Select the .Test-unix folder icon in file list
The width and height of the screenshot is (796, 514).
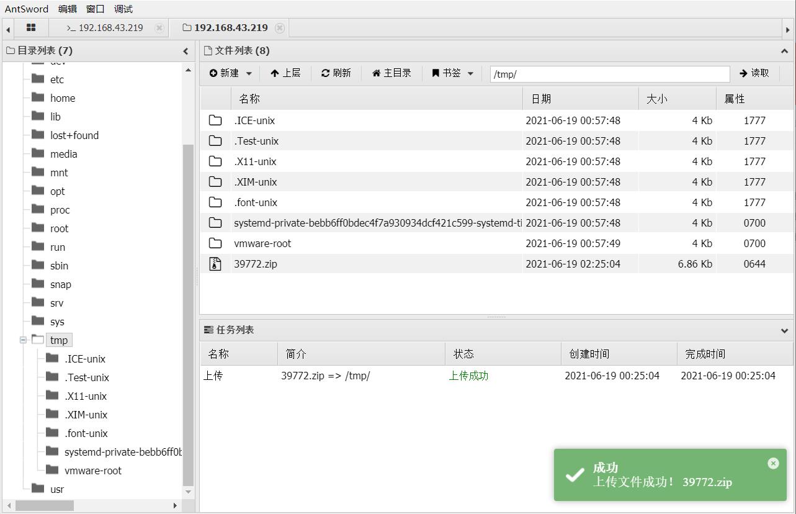215,141
